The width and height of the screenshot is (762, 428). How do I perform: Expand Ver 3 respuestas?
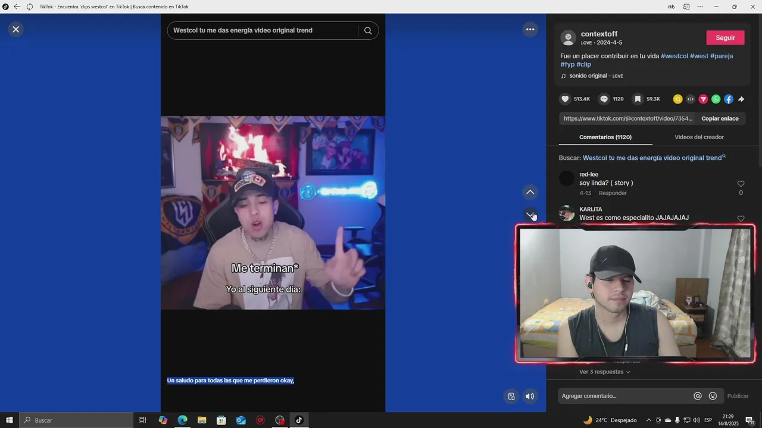point(605,372)
